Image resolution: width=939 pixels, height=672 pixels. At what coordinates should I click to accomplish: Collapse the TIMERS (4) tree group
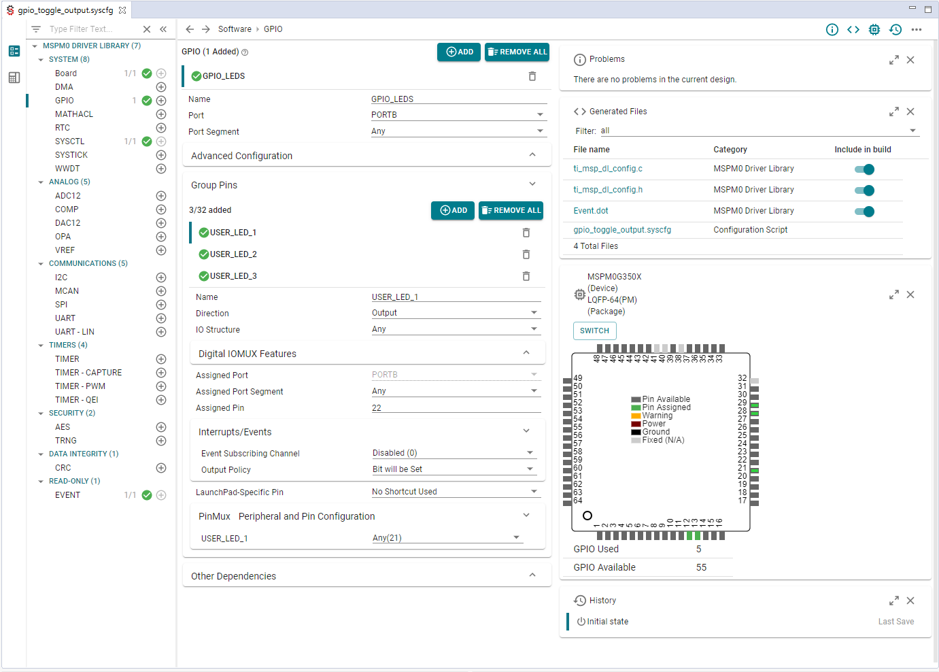click(x=41, y=346)
